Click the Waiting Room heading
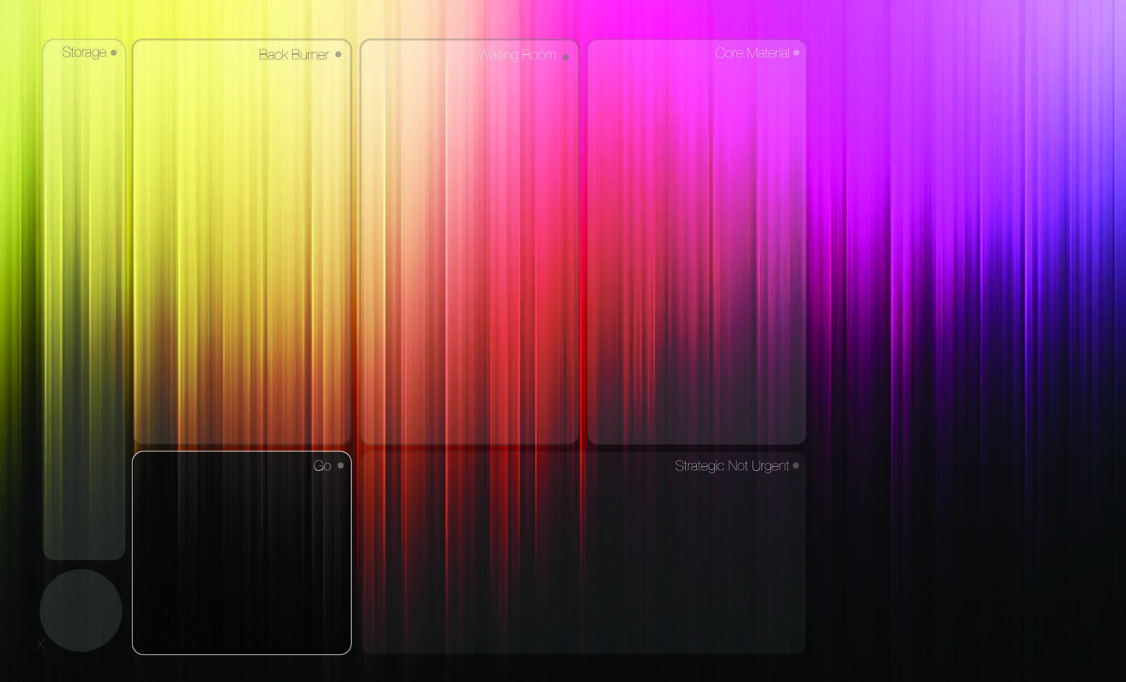The image size is (1126, 682). click(517, 55)
